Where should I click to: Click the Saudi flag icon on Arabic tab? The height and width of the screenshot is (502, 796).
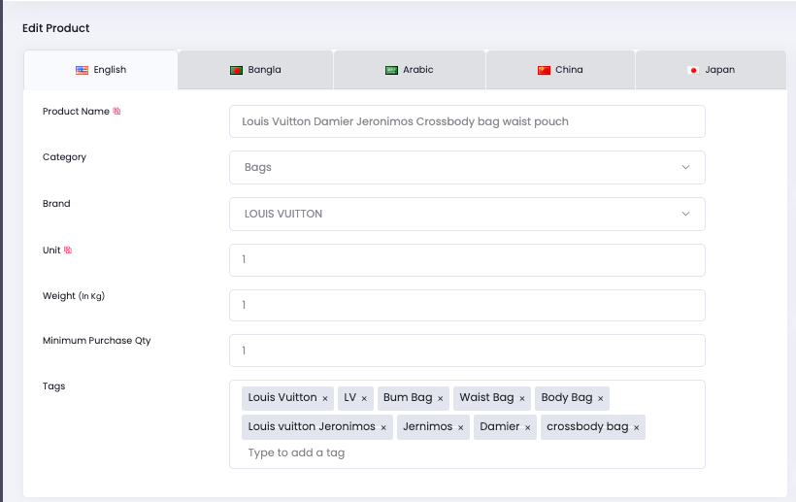[391, 70]
